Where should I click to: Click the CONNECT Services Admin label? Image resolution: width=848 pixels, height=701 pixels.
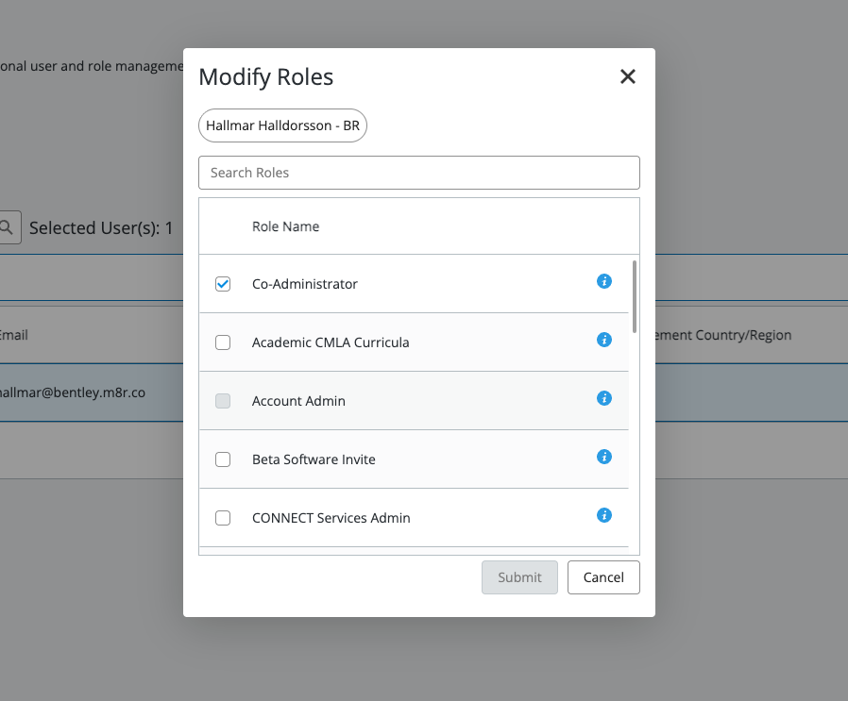331,518
